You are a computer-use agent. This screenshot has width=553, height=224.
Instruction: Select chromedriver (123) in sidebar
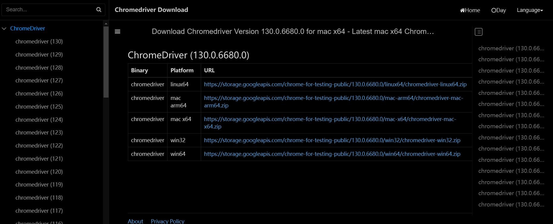[x=39, y=132]
